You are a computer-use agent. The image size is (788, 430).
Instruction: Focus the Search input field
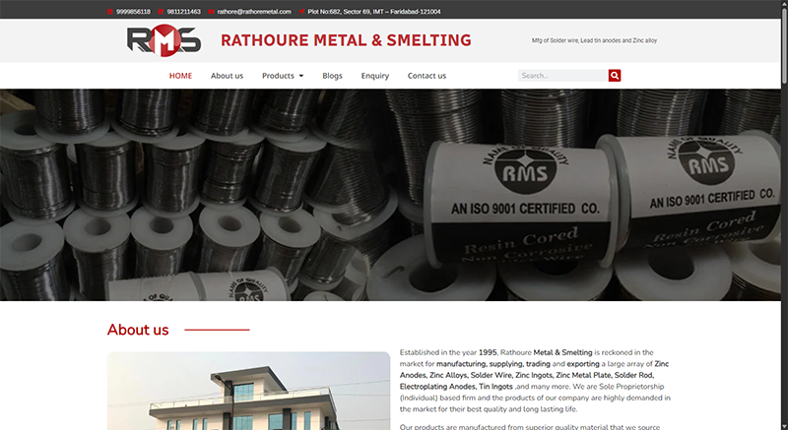tap(562, 75)
